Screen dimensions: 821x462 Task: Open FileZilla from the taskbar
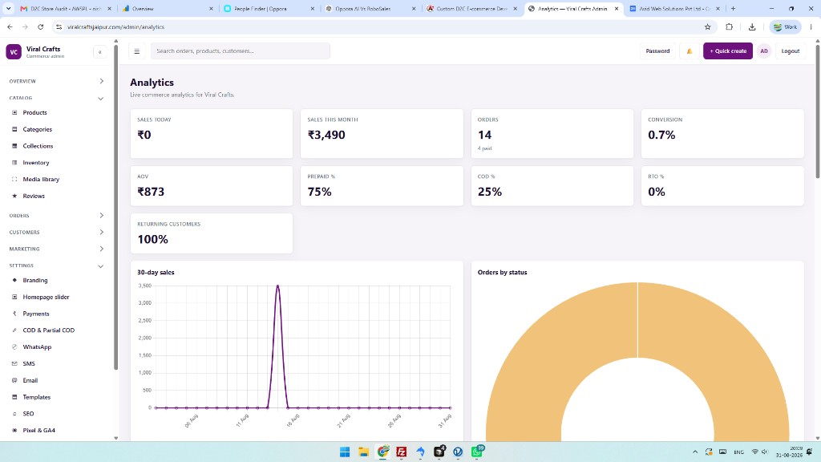click(x=402, y=452)
